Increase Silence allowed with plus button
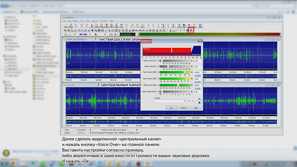Viewport: 297px width, 167px height. (192, 92)
